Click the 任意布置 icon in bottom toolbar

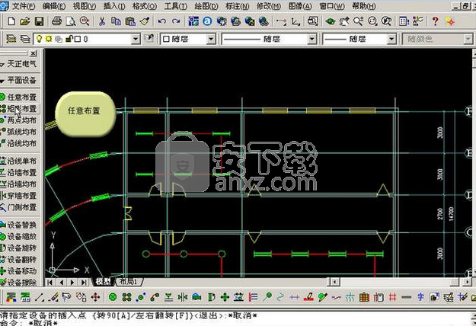coord(113,297)
